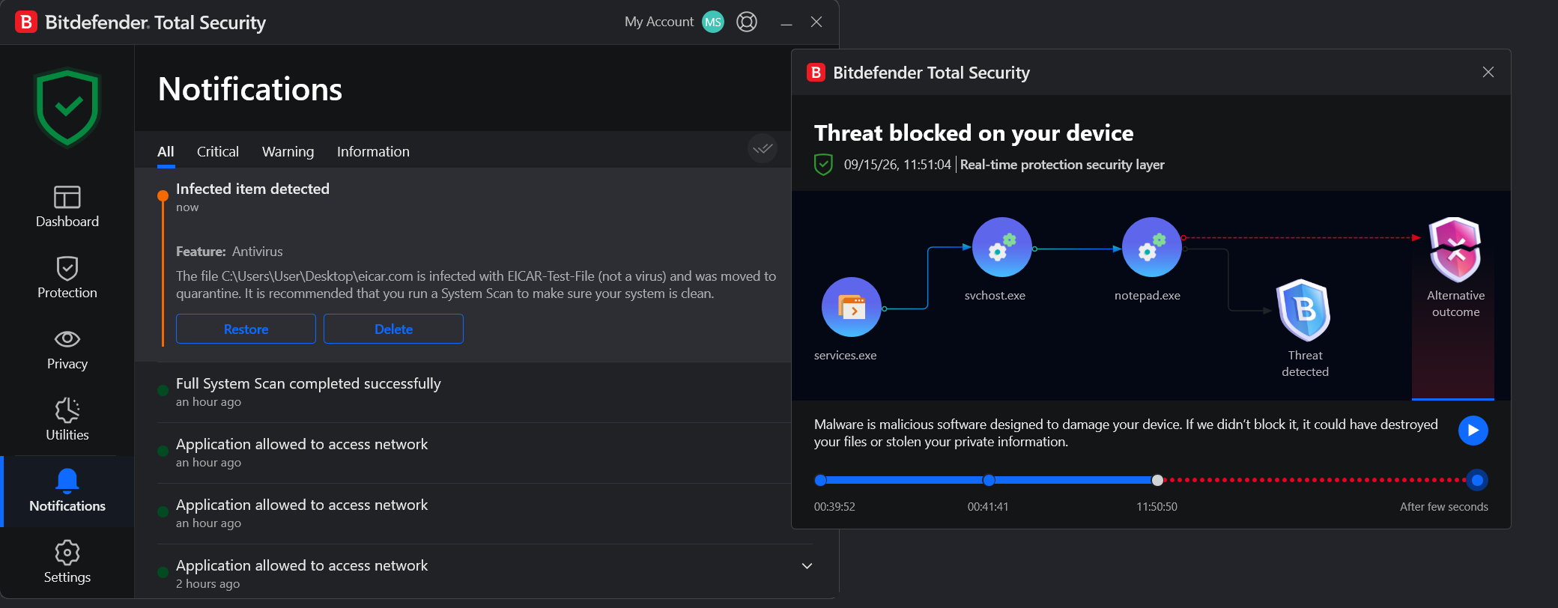The width and height of the screenshot is (1558, 608).
Task: Open the support lifebuoy icon
Action: pos(747,22)
